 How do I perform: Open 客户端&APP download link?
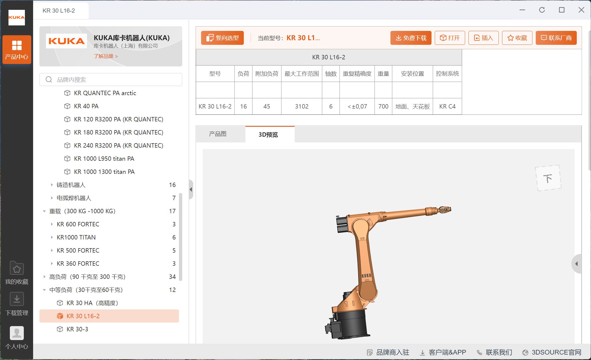(443, 352)
